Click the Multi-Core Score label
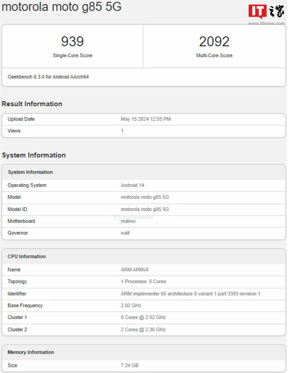Screen dimensions: 289x373 (x=214, y=55)
